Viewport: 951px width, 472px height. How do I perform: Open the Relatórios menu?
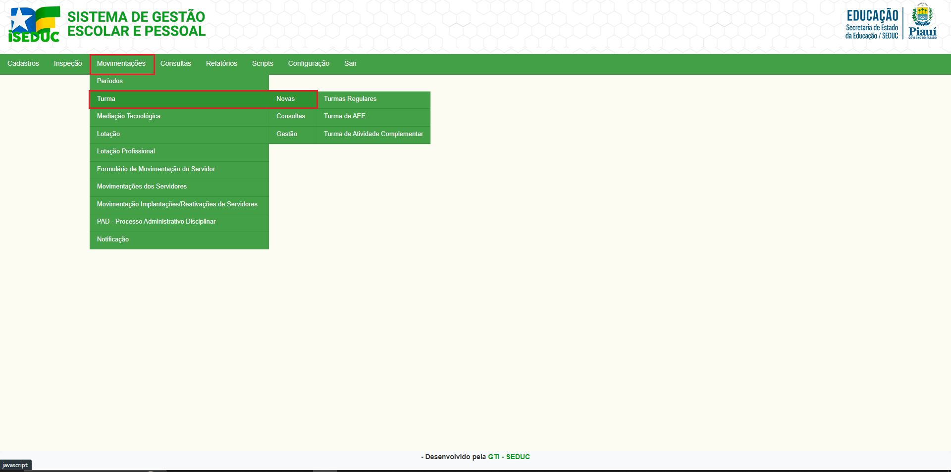(221, 63)
